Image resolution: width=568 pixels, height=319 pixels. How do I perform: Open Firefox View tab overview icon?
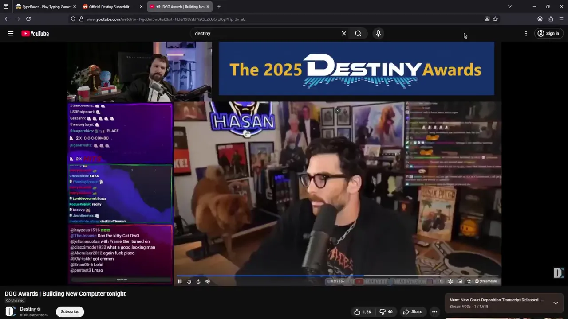click(x=6, y=7)
